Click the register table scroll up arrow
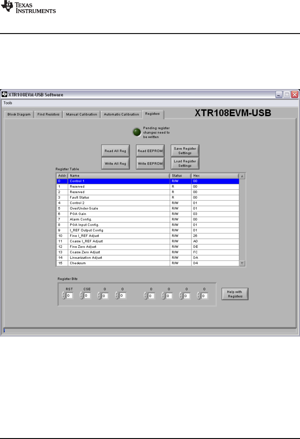The image size is (300, 439). 242,176
